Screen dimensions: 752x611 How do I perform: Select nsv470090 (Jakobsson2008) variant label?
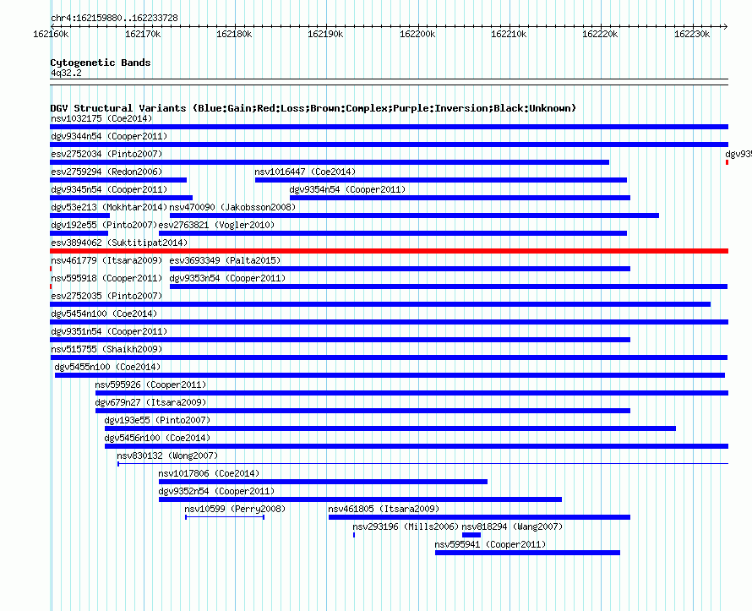[232, 207]
